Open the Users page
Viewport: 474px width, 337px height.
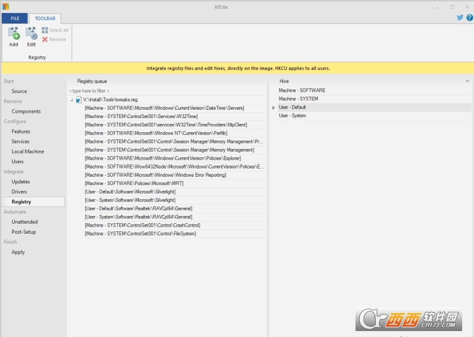(18, 161)
